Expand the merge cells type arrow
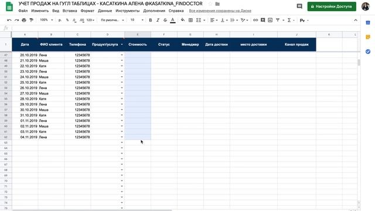 pyautogui.click(x=204, y=21)
